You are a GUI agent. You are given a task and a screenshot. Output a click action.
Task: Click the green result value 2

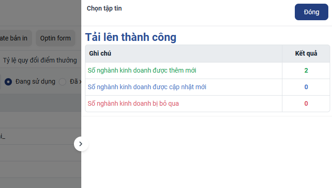(306, 70)
